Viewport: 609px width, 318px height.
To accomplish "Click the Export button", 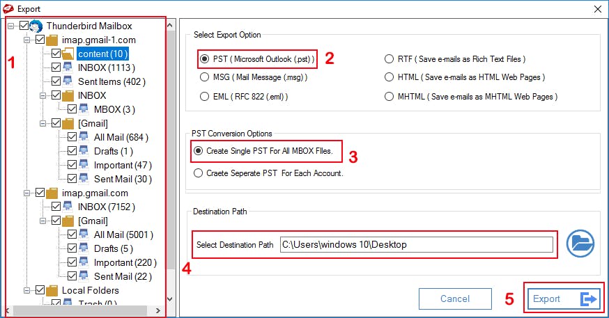I will point(564,299).
